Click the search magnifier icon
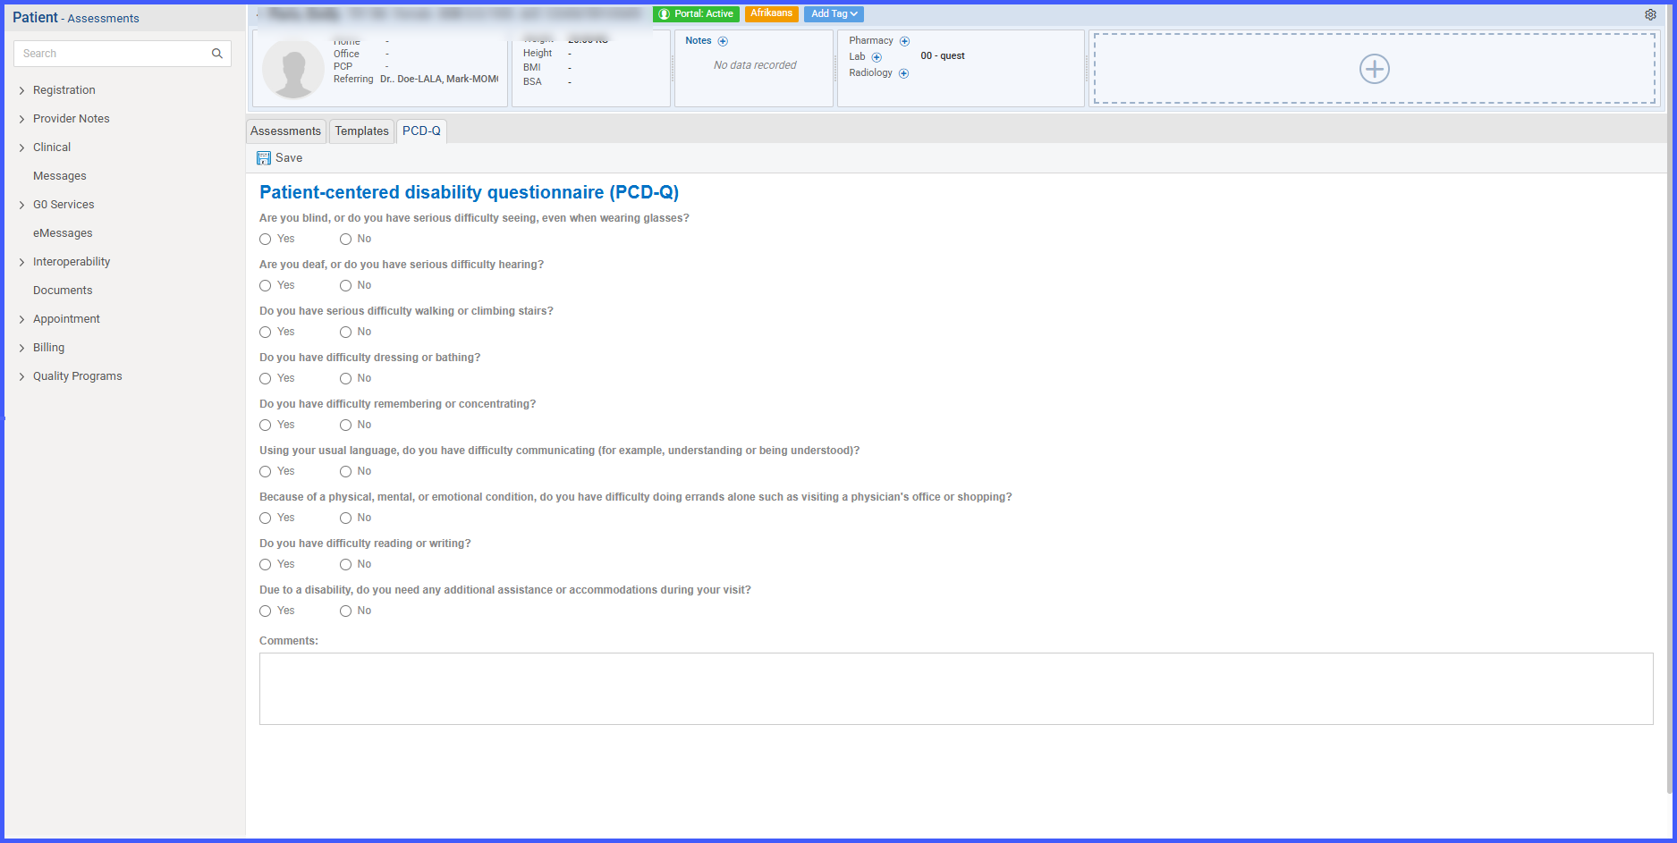 pos(216,54)
